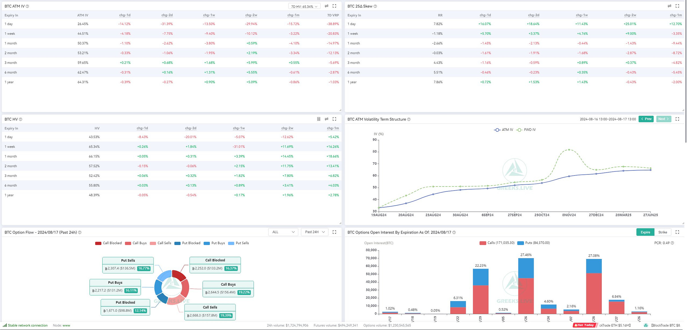
Task: Toggle Call Buys legend in option flow
Action: coord(136,243)
